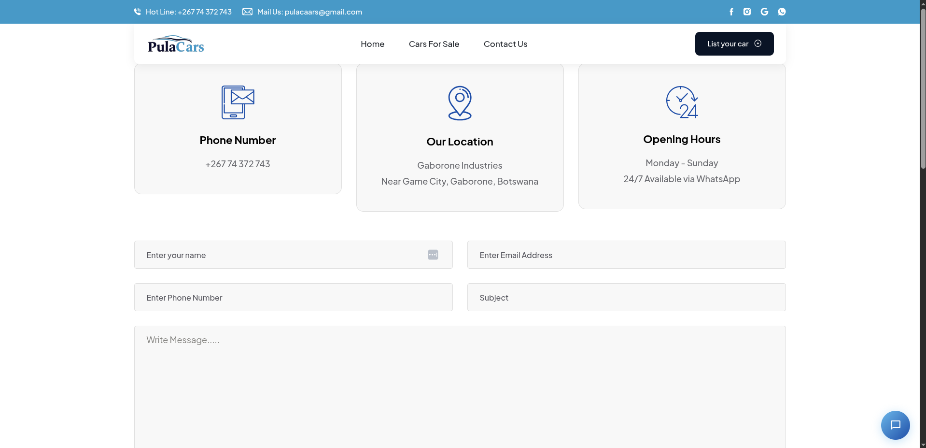This screenshot has width=926, height=448.
Task: Click the Google icon in header
Action: 764,12
